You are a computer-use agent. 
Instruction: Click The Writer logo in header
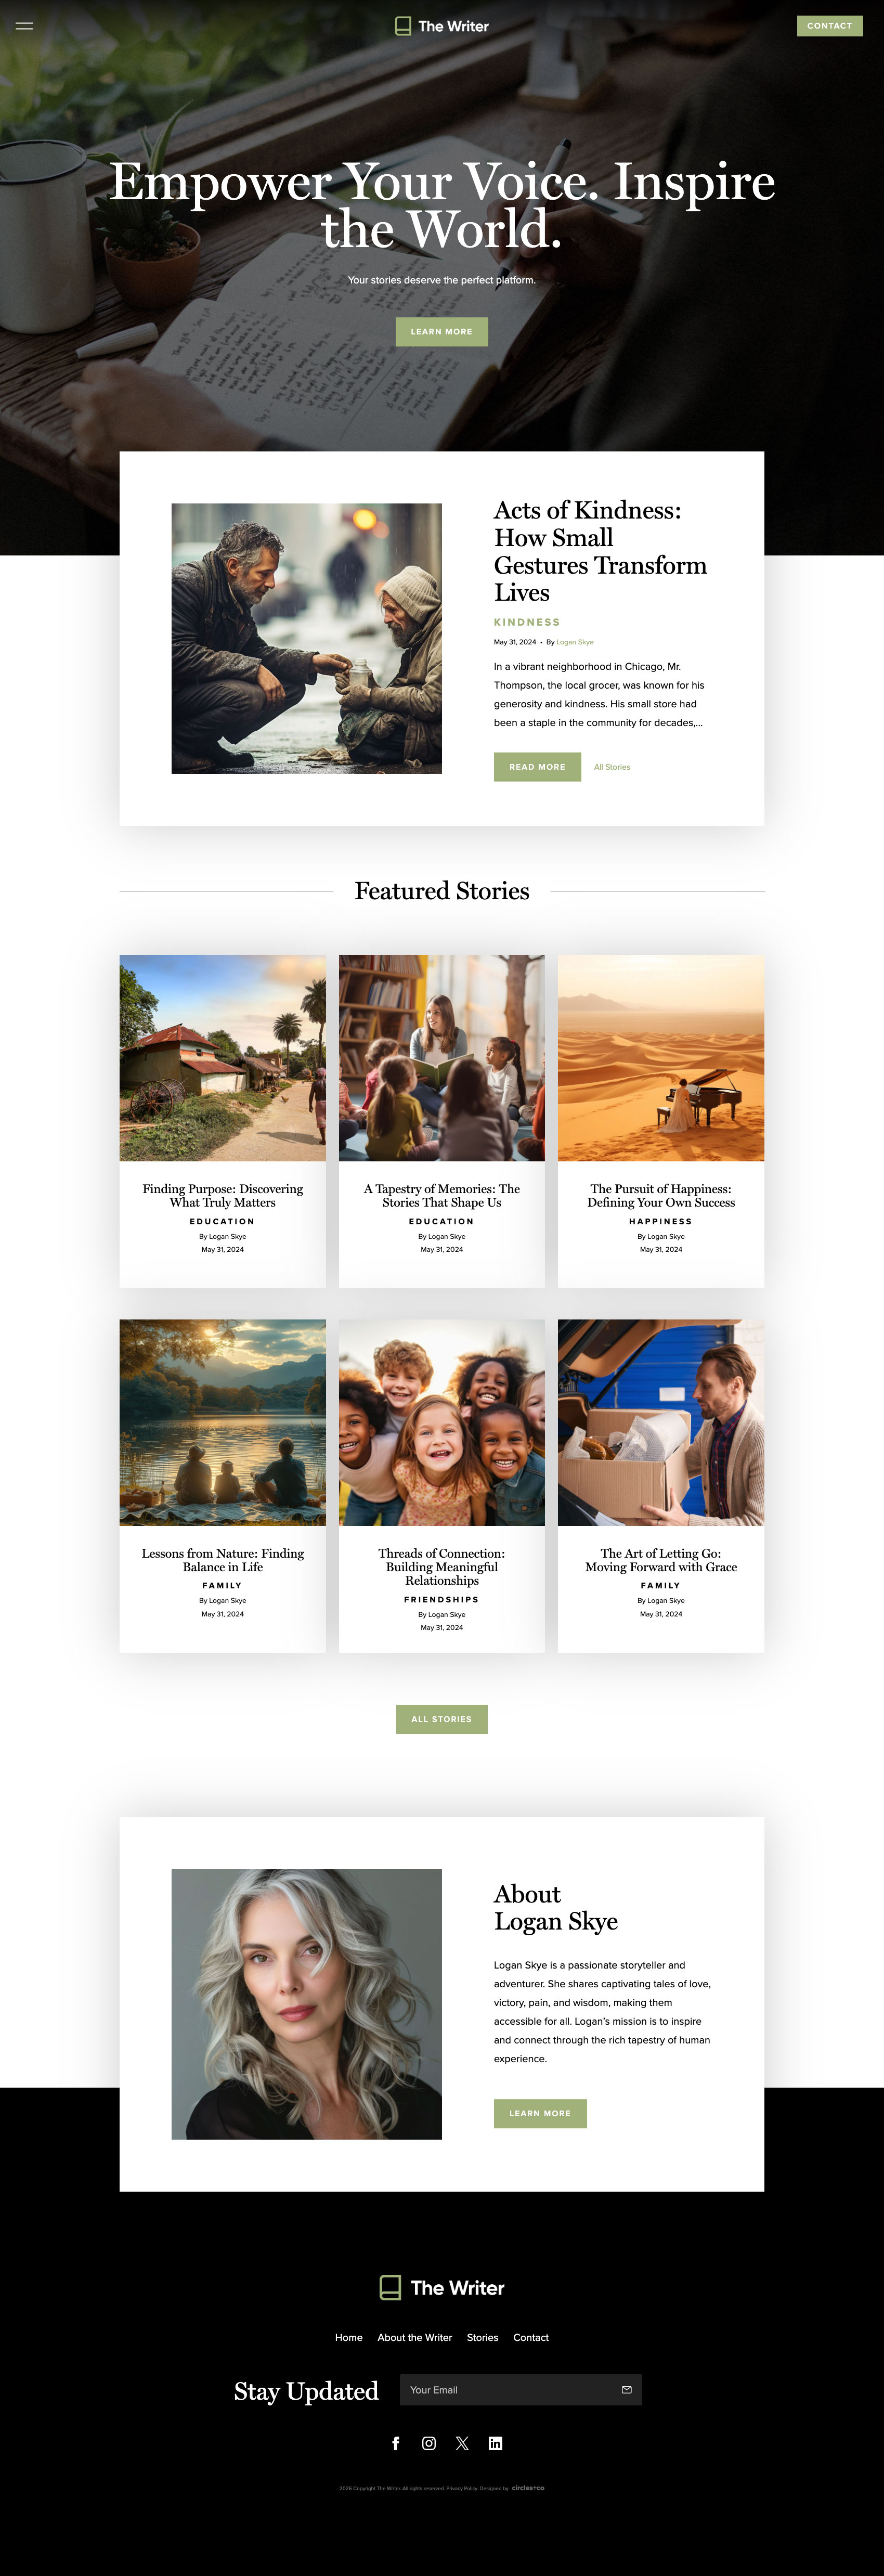(x=442, y=26)
